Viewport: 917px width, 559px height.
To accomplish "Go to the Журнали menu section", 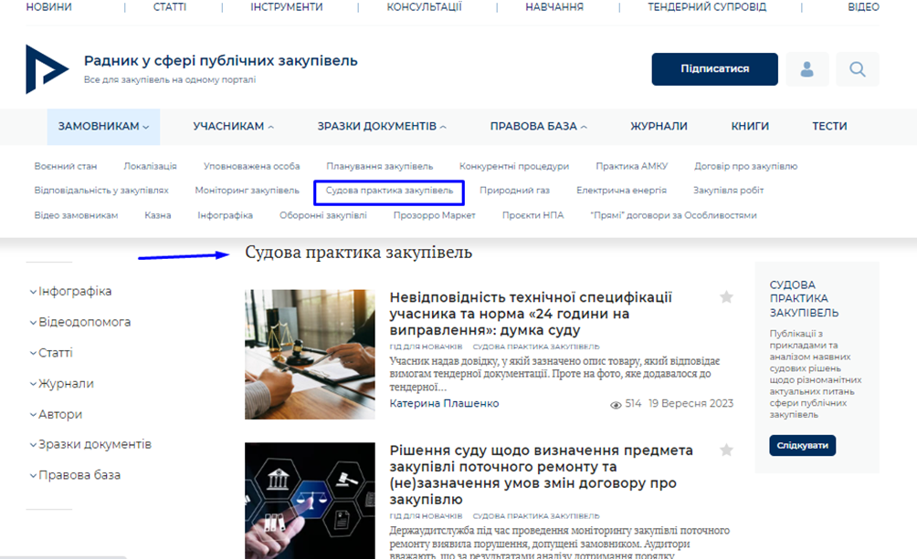I will [659, 127].
